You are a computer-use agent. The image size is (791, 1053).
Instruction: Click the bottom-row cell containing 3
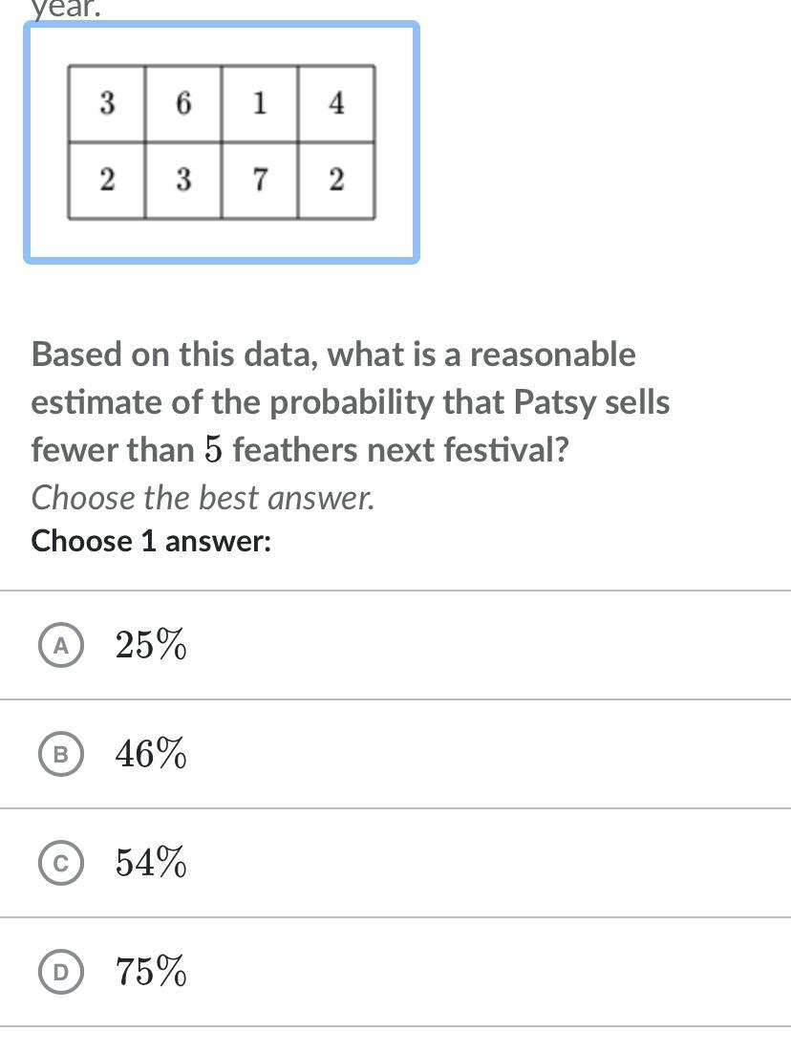pyautogui.click(x=183, y=181)
